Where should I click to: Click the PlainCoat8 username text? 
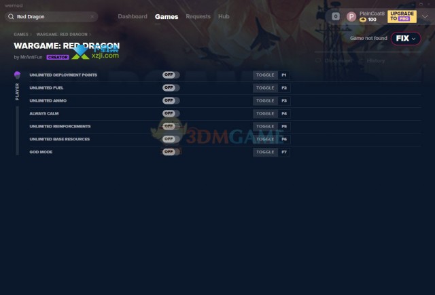coord(372,14)
